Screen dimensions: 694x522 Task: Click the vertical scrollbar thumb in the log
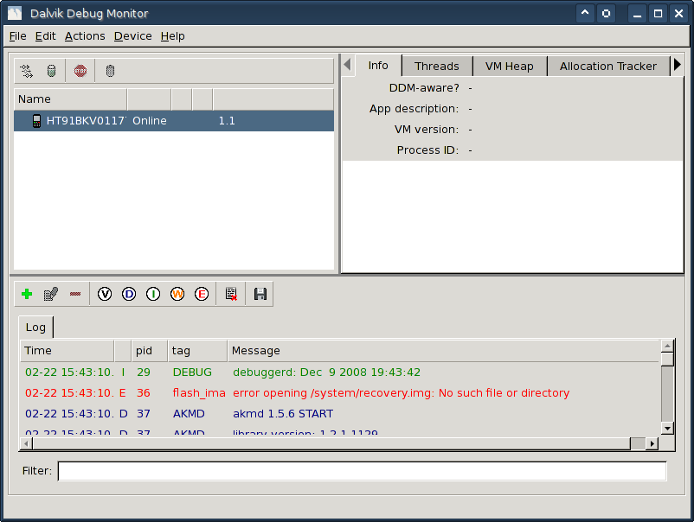(667, 359)
